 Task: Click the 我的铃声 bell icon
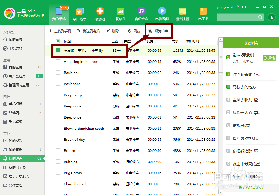point(5,159)
